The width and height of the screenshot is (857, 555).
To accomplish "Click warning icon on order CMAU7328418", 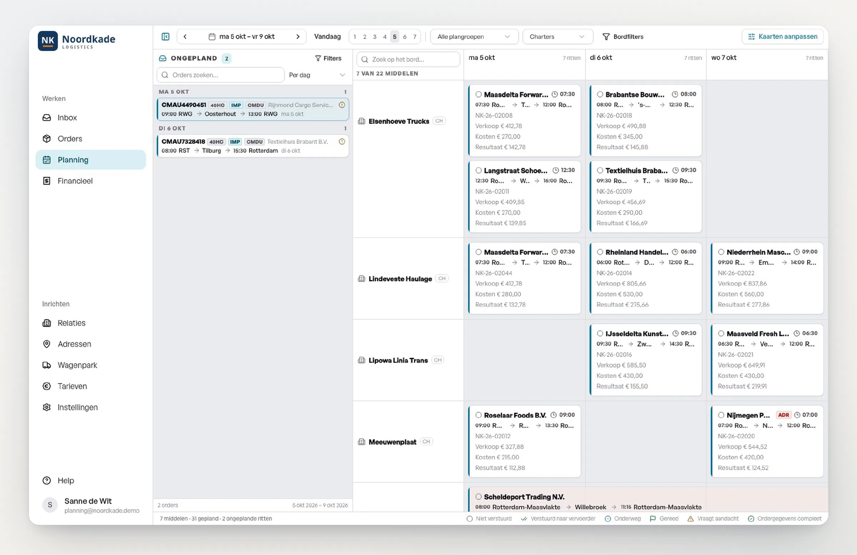I will click(x=342, y=141).
